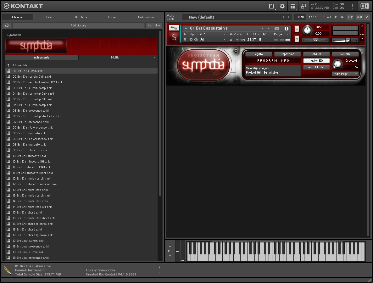Switch to the Multis tab
373x283 pixels.
(x=115, y=58)
